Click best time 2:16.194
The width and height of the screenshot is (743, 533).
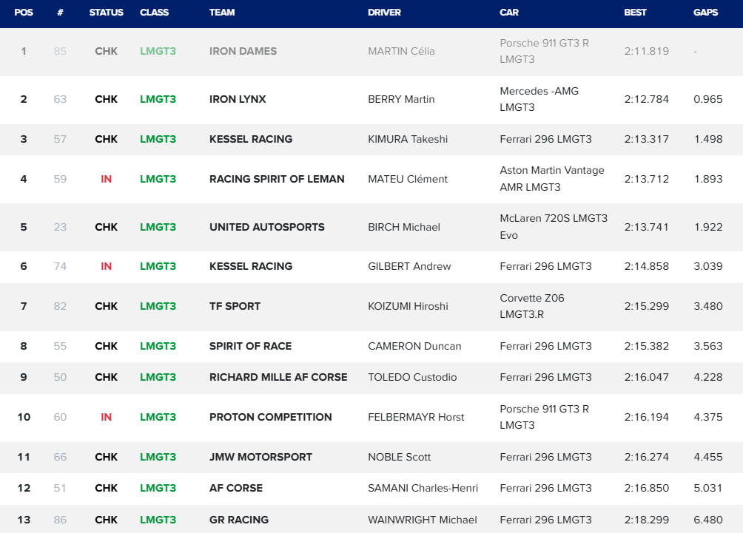point(646,417)
